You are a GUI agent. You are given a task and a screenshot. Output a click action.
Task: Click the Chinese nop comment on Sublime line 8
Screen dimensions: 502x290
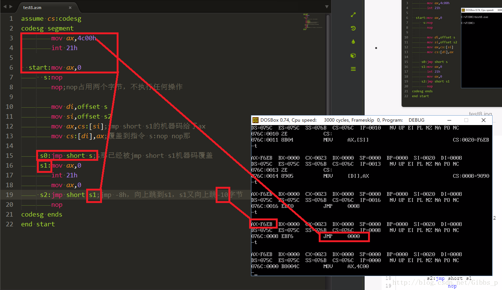(x=124, y=87)
